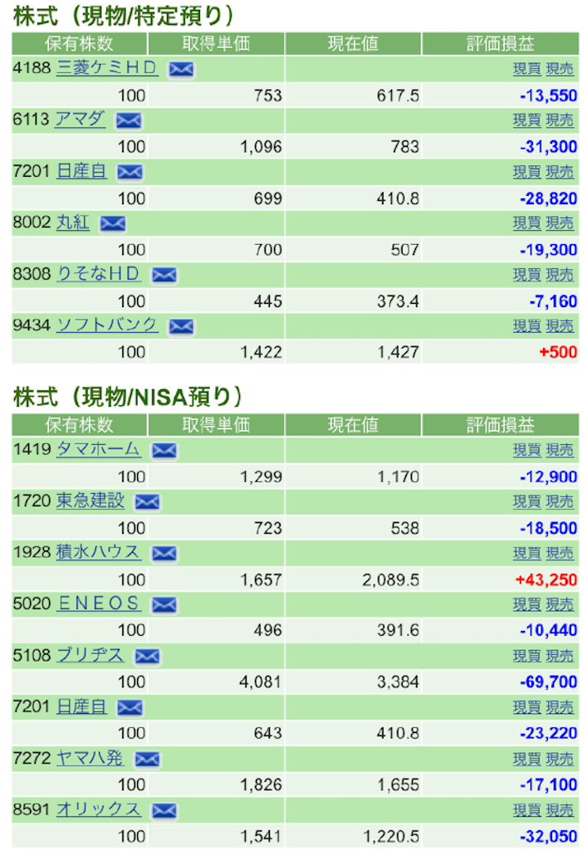Click 現売 for ソフトバンク
Screen dimensions: 587x850
(560, 326)
